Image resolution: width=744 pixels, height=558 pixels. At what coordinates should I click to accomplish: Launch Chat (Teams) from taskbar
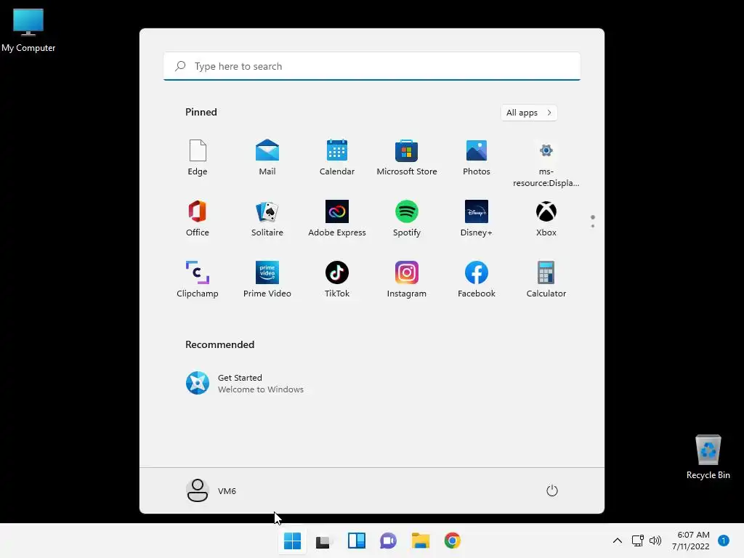tap(388, 541)
